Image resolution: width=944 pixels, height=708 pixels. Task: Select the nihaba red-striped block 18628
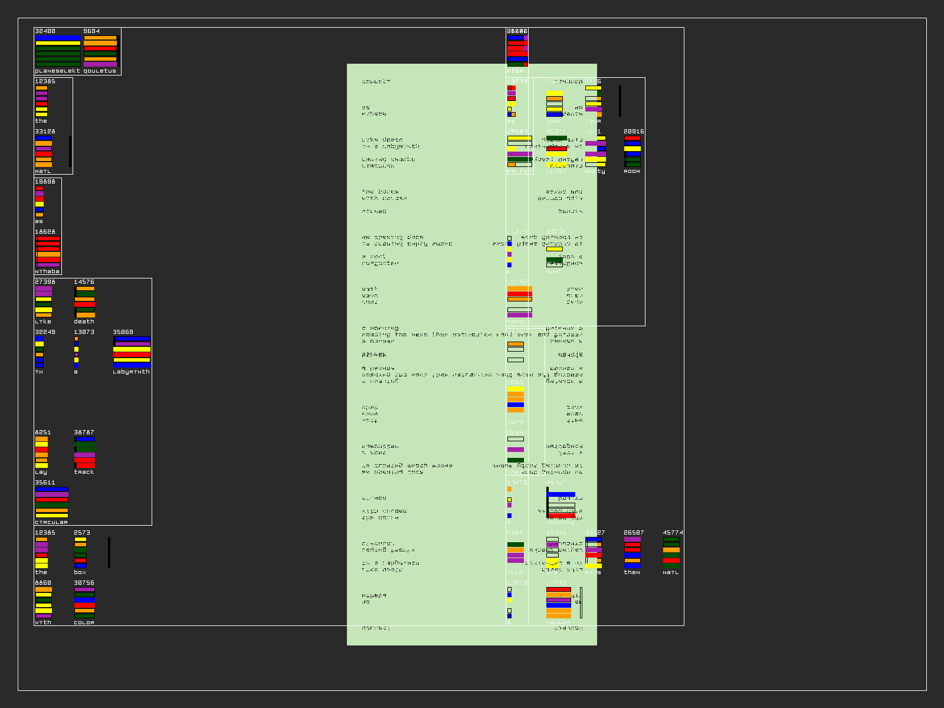(48, 251)
